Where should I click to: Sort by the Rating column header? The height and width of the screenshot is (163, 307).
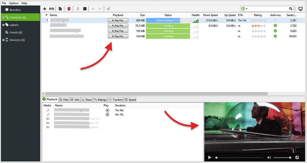[258, 15]
